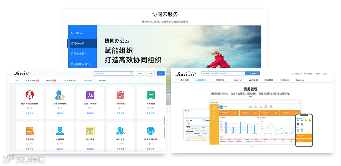This screenshot has height=166, width=341.
Task: Focus the HR管理 search field in right window
Action: click(223, 74)
